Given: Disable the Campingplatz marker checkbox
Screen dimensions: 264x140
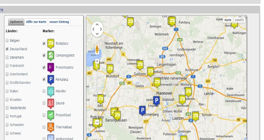Looking at the screenshot, I should click(44, 55).
